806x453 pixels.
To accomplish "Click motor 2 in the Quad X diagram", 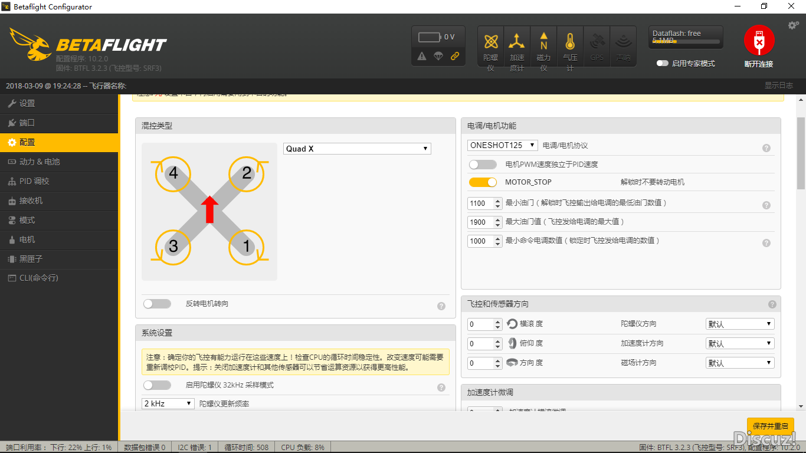I will point(247,173).
